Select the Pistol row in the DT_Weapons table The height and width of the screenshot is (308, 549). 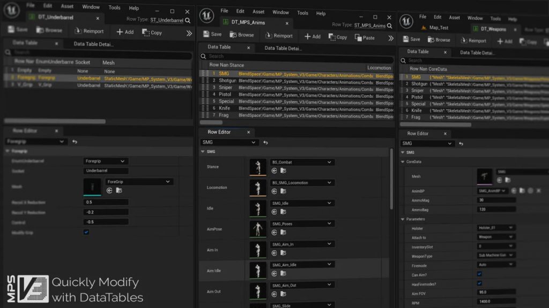[x=474, y=97]
